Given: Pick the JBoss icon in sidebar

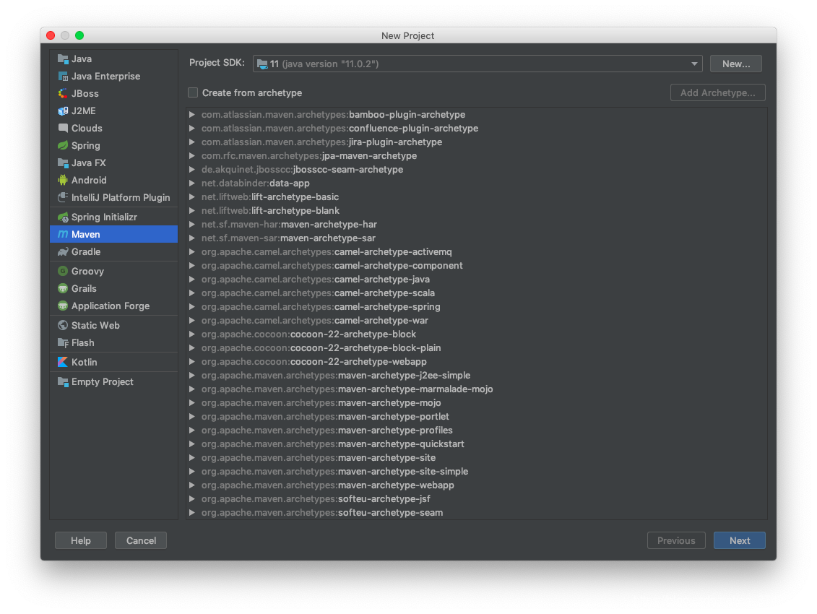Looking at the screenshot, I should click(x=63, y=93).
